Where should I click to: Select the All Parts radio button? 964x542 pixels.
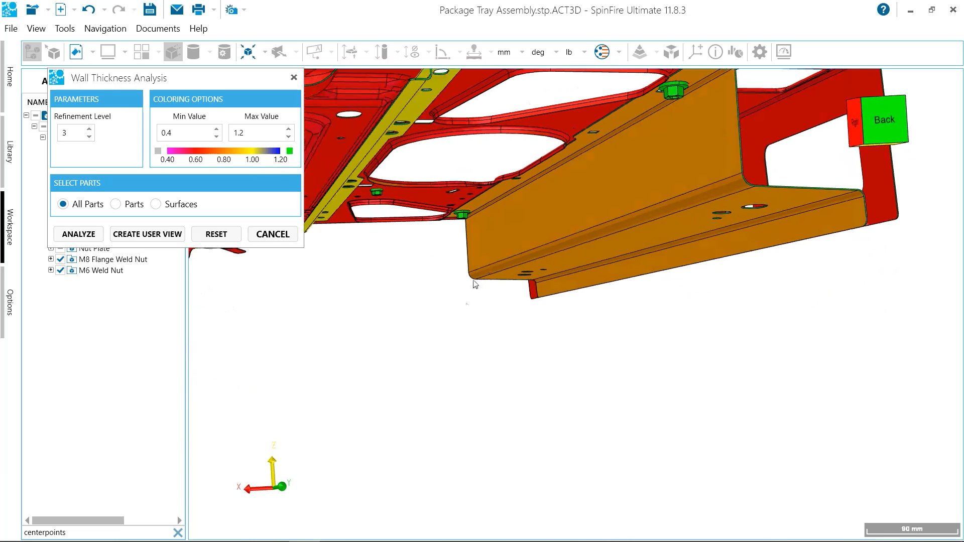click(x=63, y=204)
